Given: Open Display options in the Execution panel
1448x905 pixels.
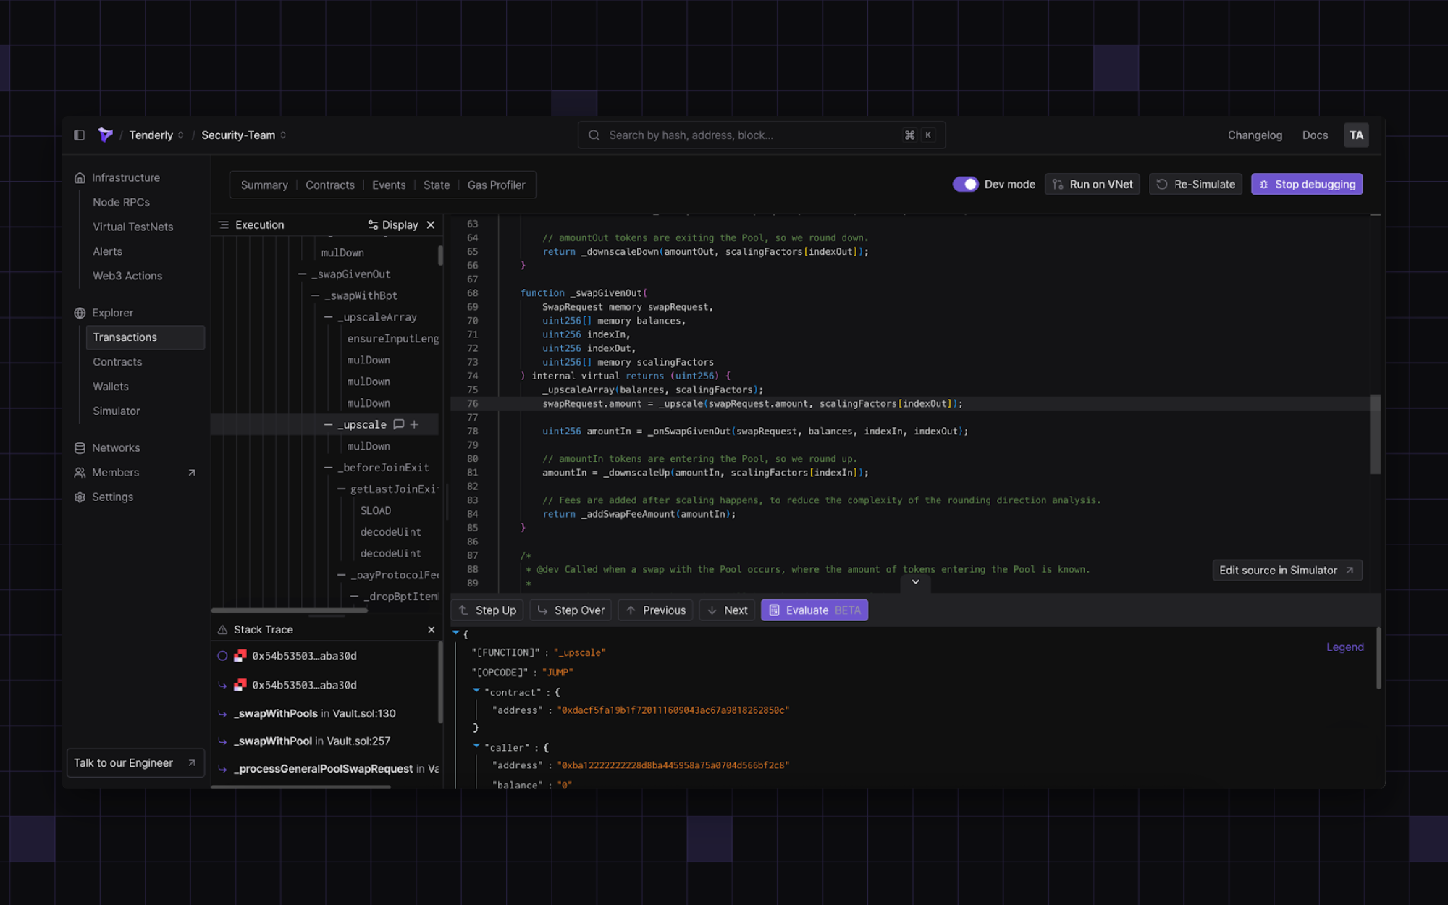Looking at the screenshot, I should pos(394,224).
